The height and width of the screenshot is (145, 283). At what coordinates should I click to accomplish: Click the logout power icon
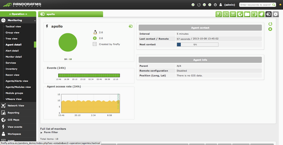point(215,5)
